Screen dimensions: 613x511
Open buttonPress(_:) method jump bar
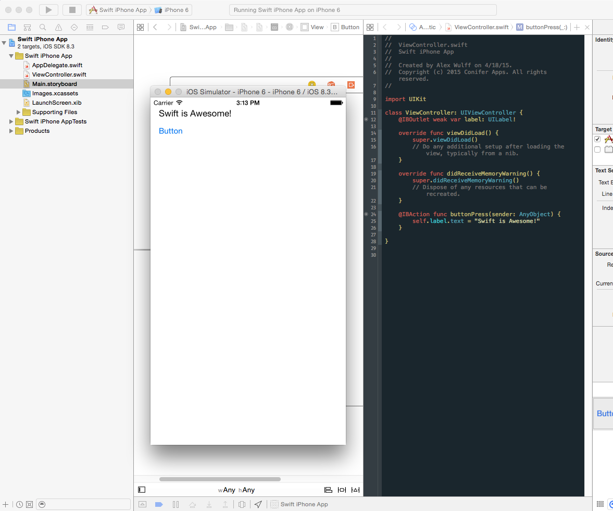[542, 28]
